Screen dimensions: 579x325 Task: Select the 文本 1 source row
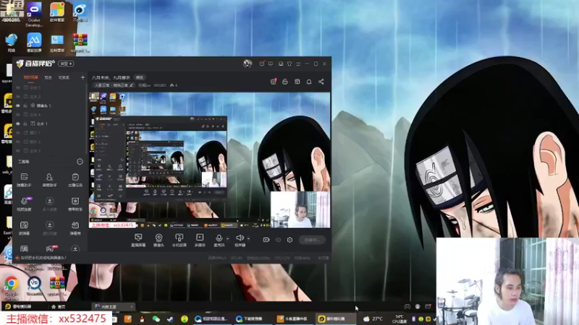point(50,123)
